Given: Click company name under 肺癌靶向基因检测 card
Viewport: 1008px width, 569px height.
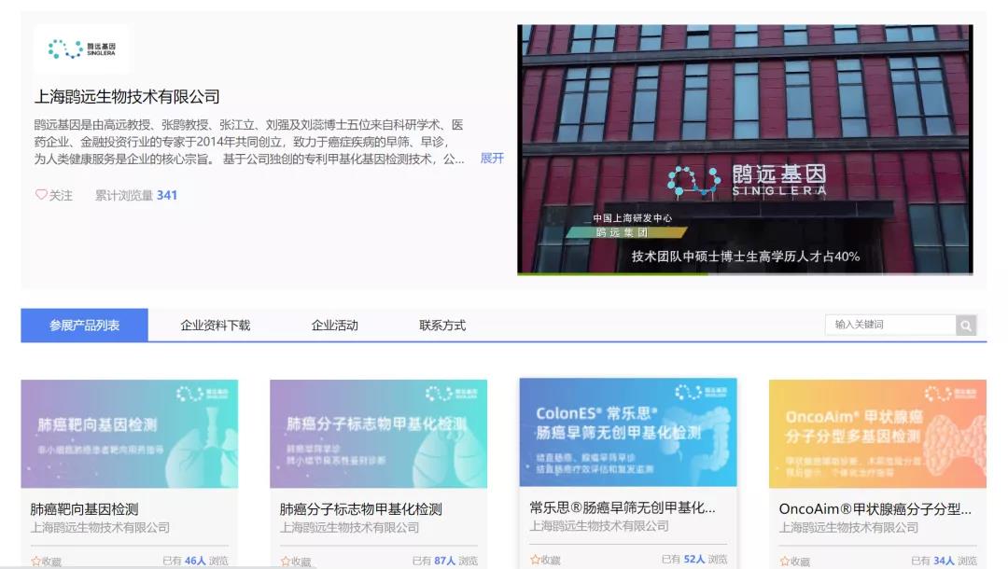Looking at the screenshot, I should pos(100,528).
